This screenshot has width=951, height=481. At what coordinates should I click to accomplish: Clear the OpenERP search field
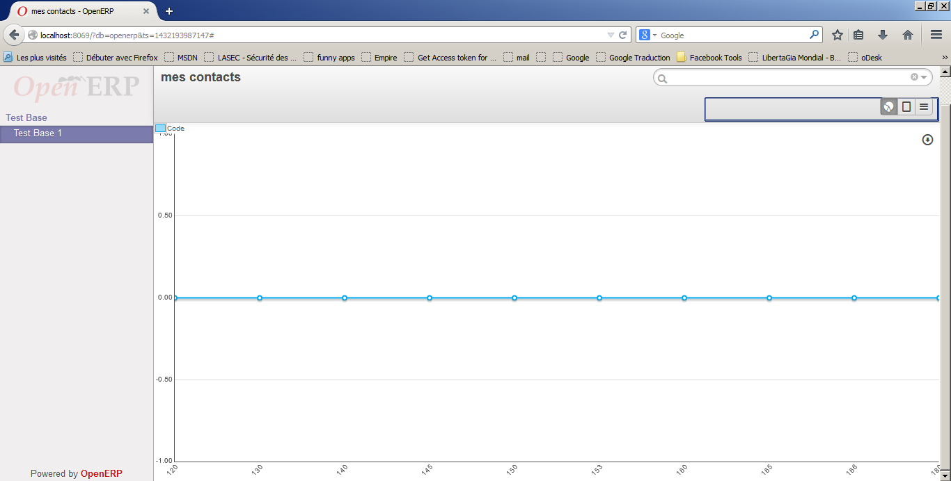pos(914,77)
